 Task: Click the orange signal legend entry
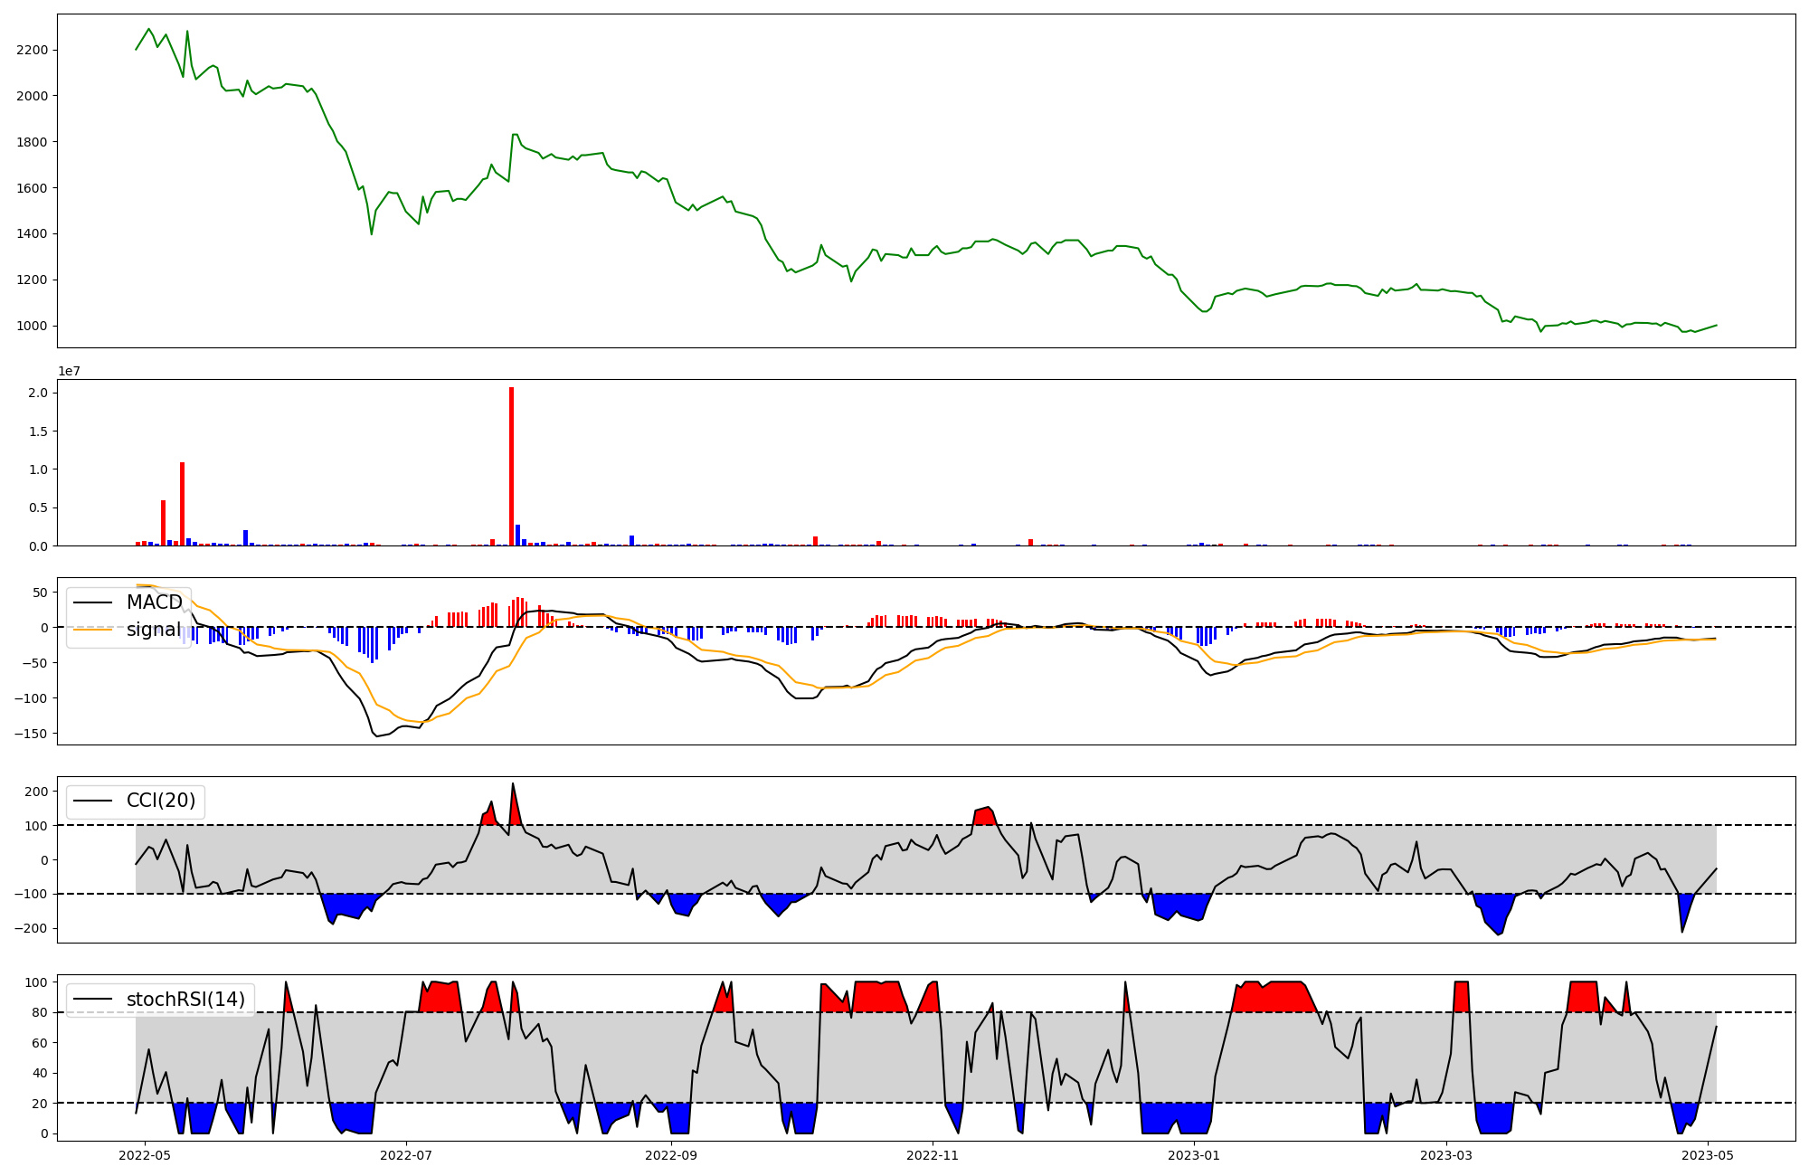point(154,630)
